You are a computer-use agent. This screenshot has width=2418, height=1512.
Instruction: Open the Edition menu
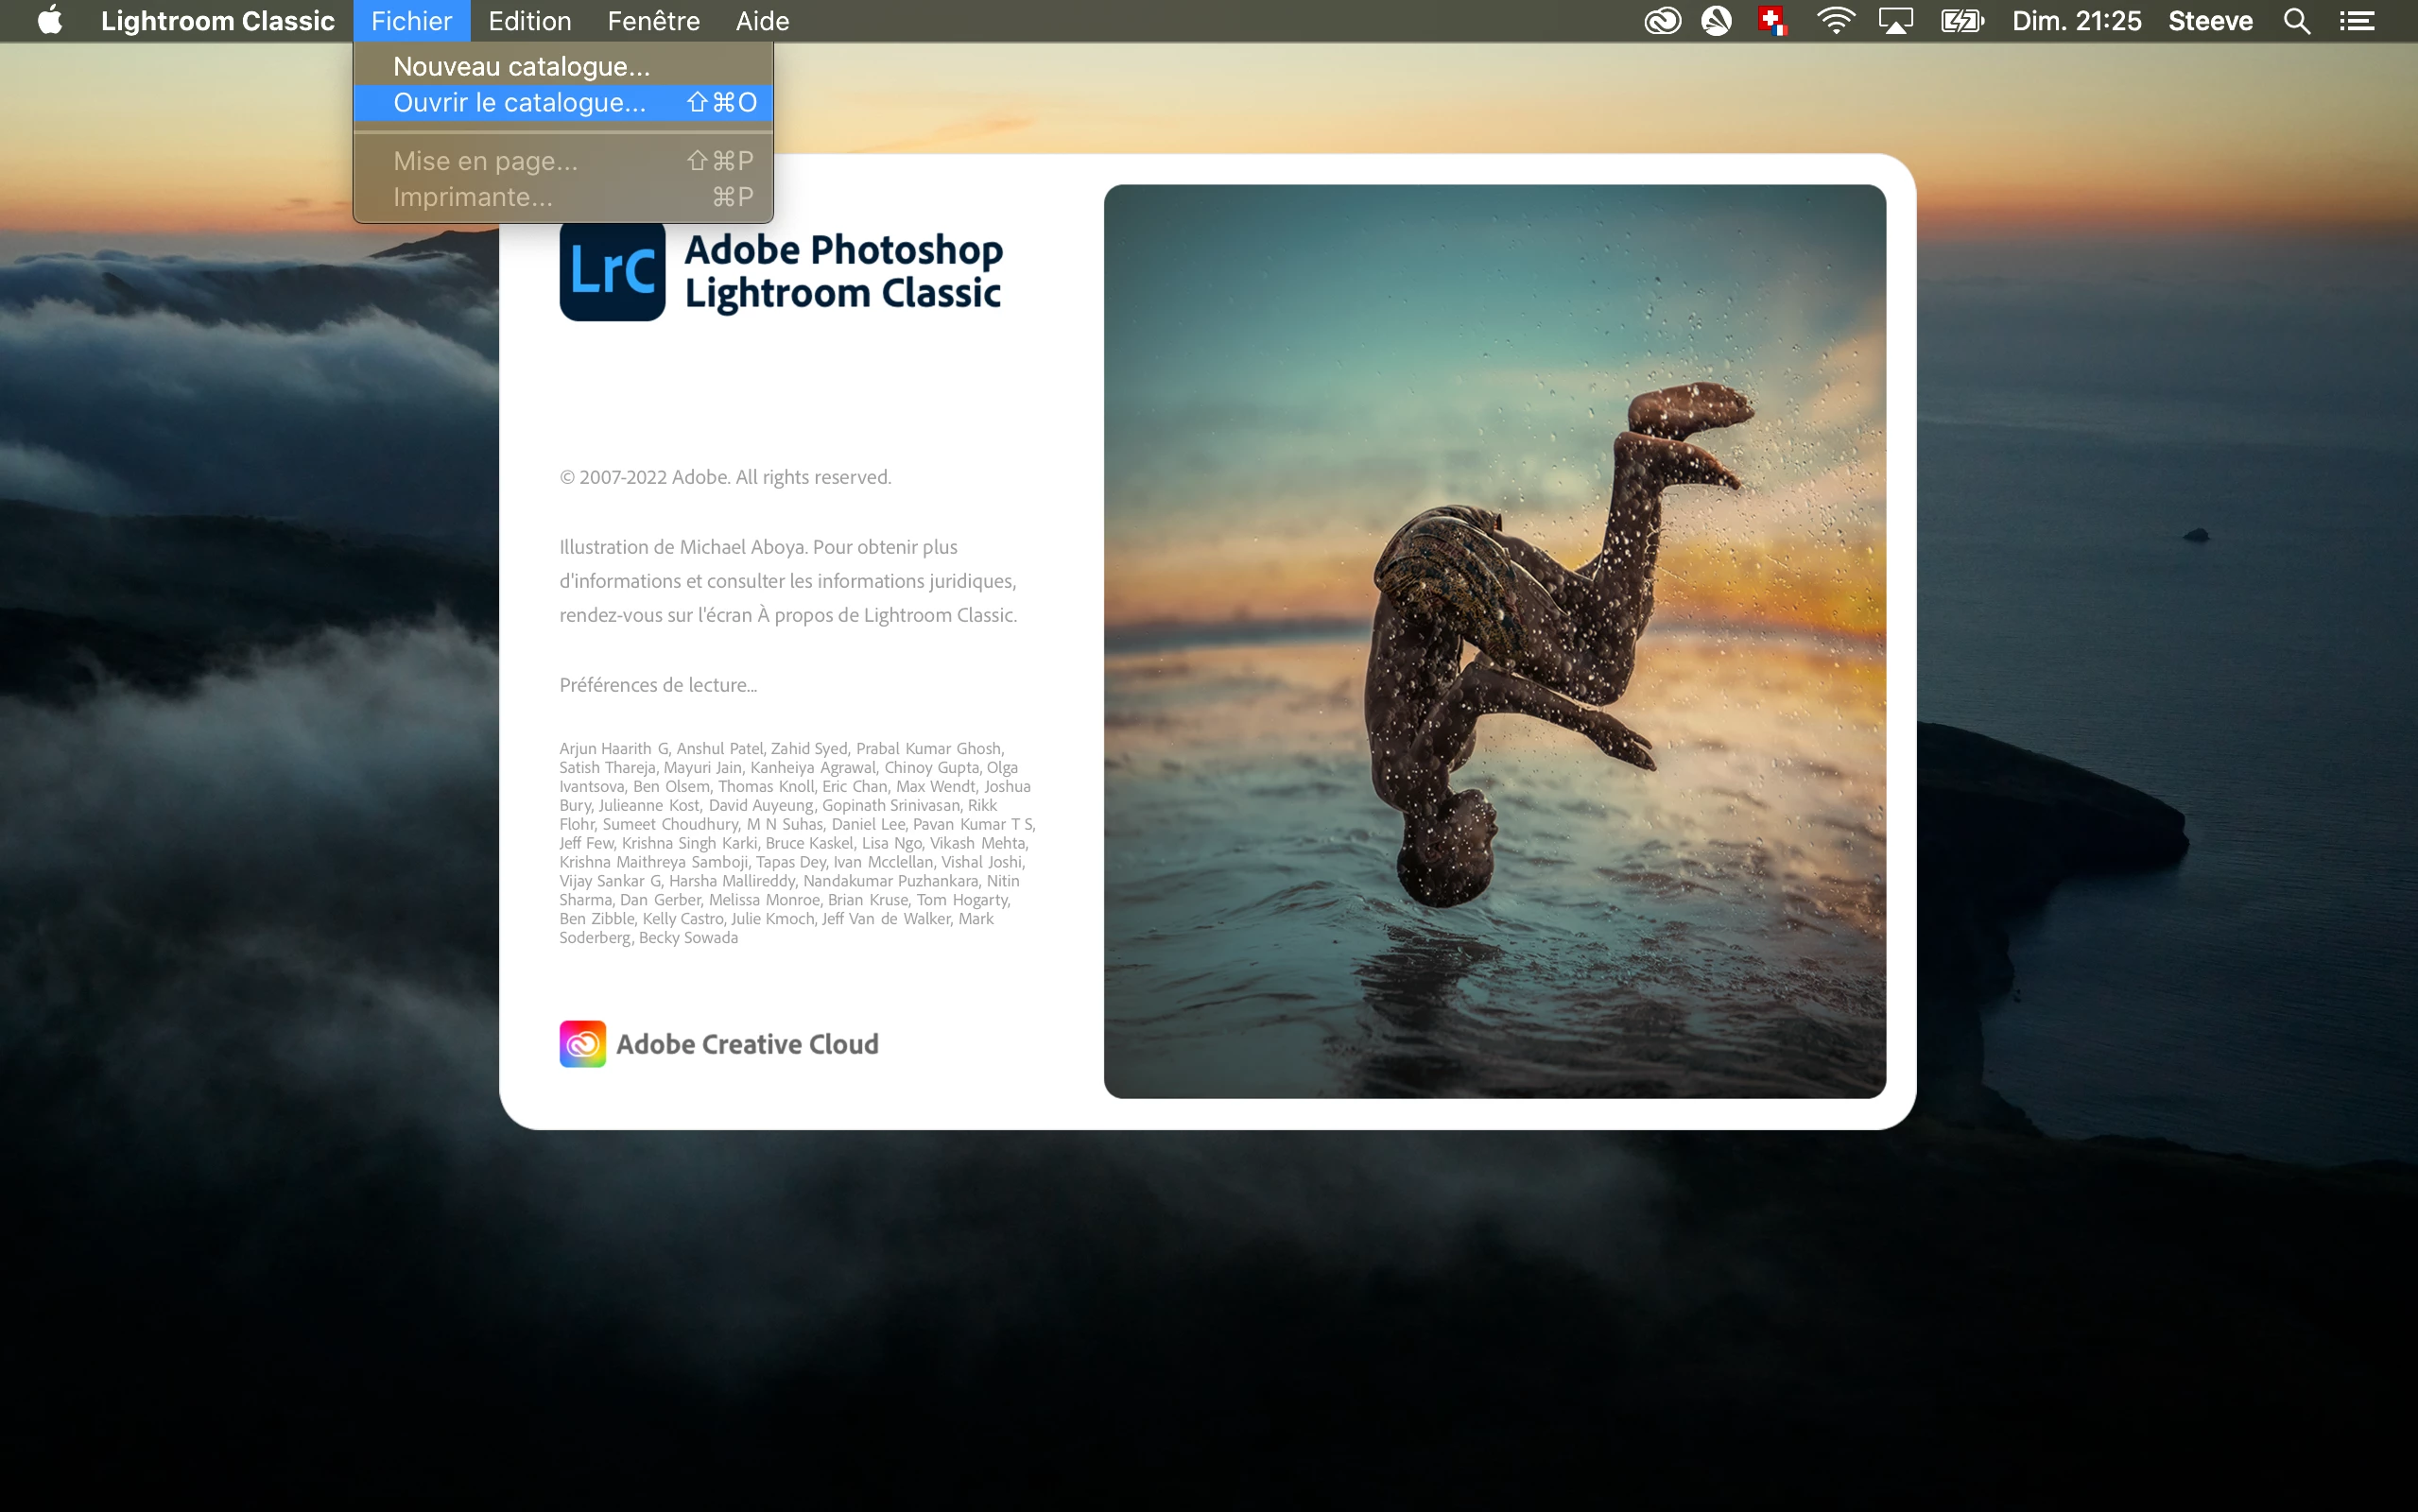click(x=529, y=21)
